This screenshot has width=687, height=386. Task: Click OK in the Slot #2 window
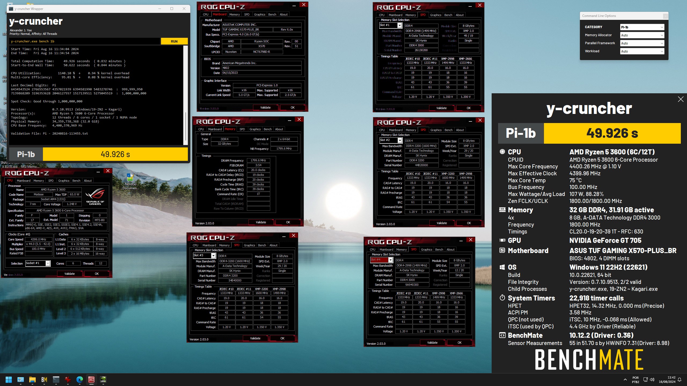[469, 223]
